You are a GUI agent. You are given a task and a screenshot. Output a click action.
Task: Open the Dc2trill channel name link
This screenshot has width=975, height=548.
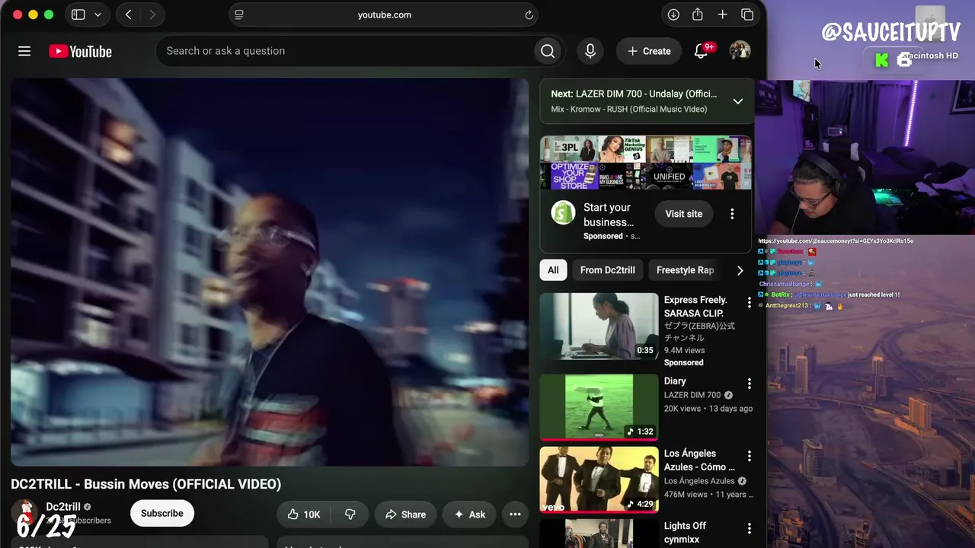[x=63, y=507]
